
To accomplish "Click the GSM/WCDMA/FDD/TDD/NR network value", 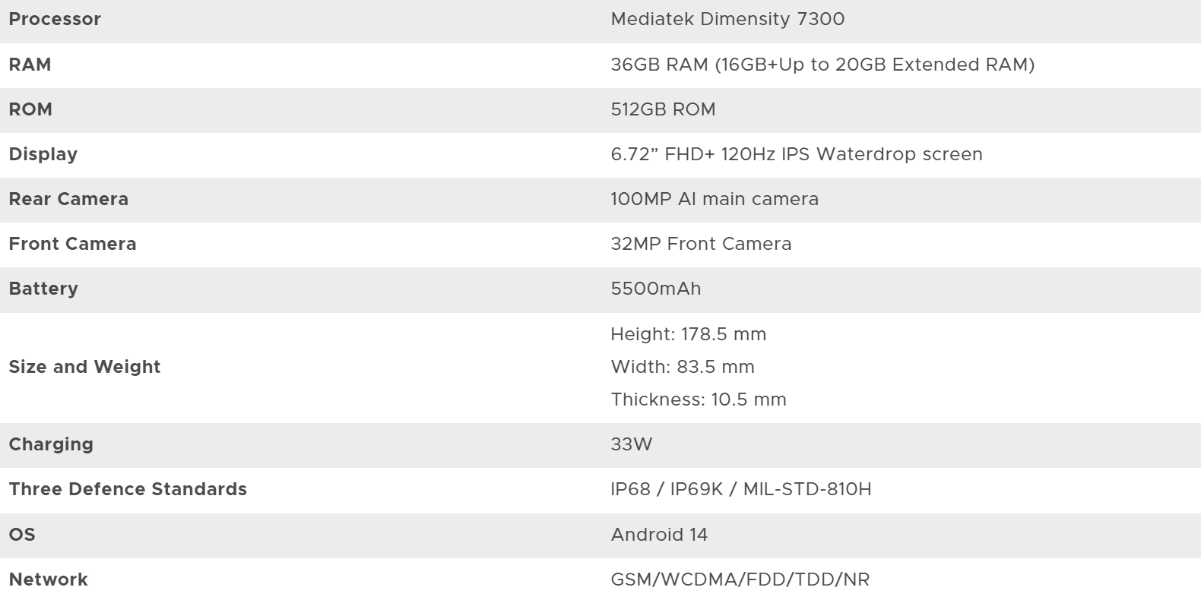I will tap(740, 579).
